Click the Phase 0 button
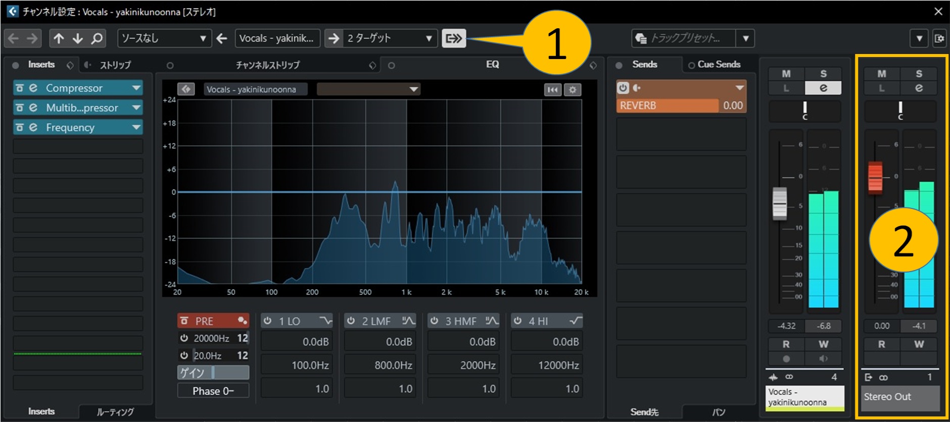The width and height of the screenshot is (950, 422). (213, 391)
